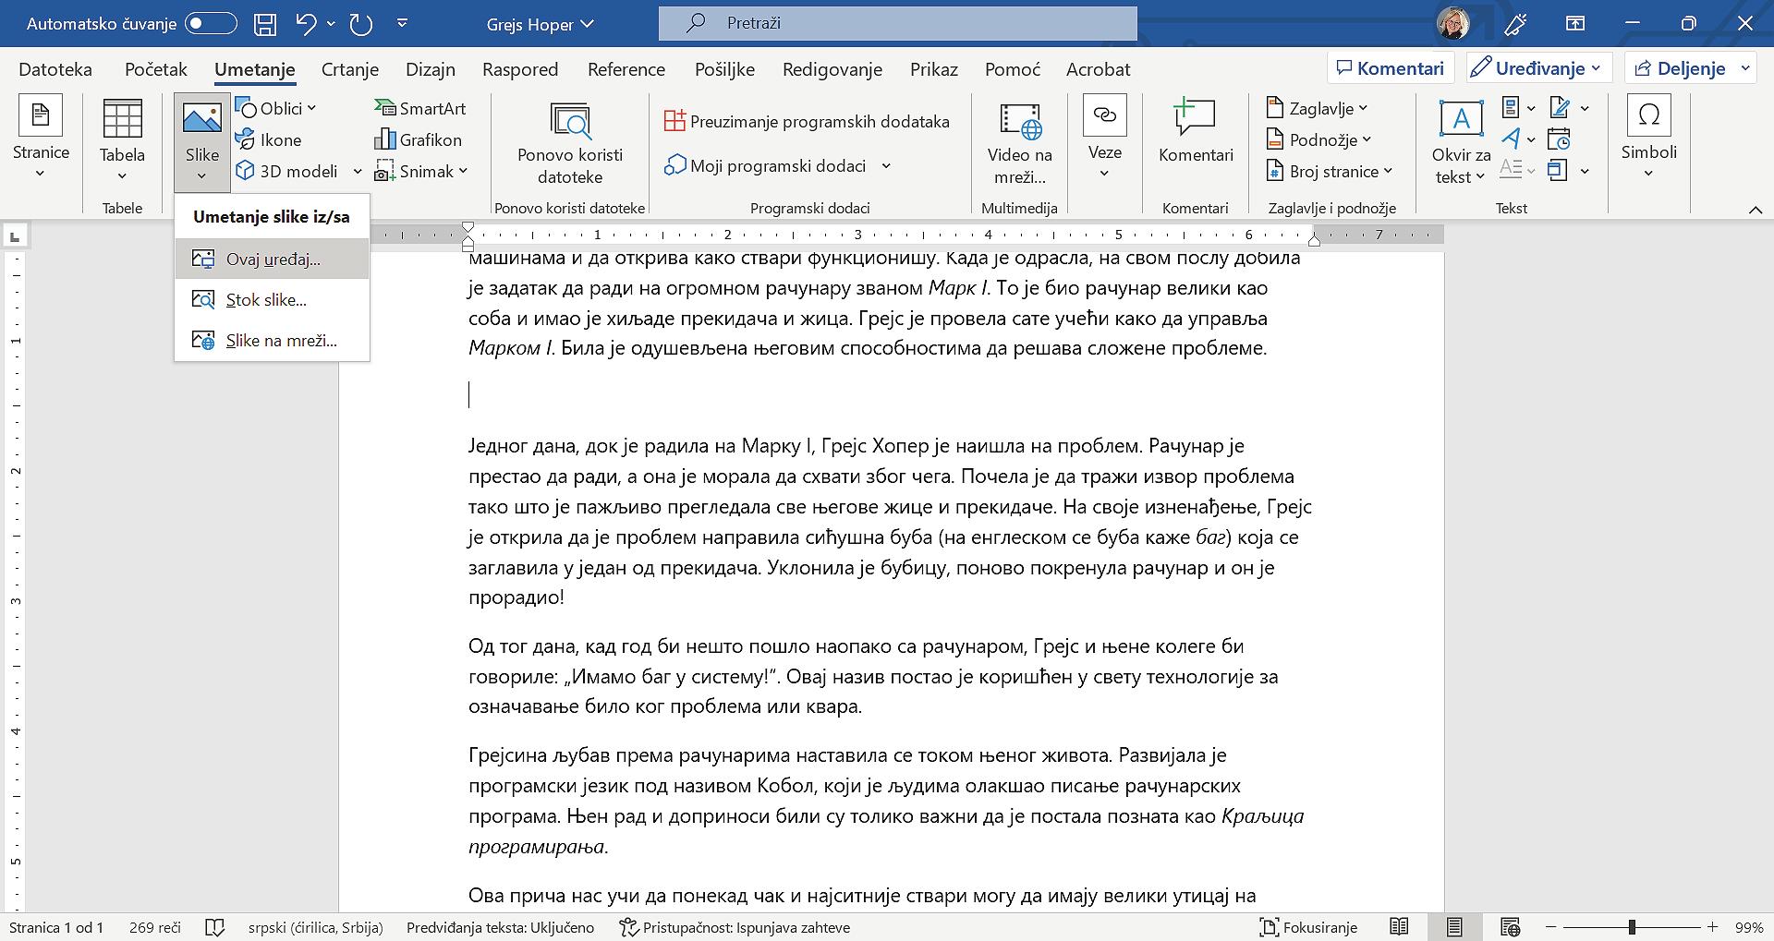
Task: Open the Acrobat tab
Action: tap(1098, 69)
